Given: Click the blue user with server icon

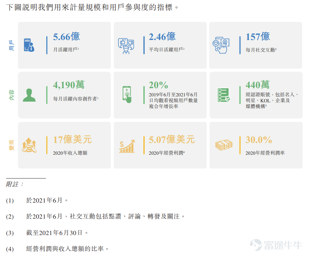Looking at the screenshot, I should click(x=29, y=45).
